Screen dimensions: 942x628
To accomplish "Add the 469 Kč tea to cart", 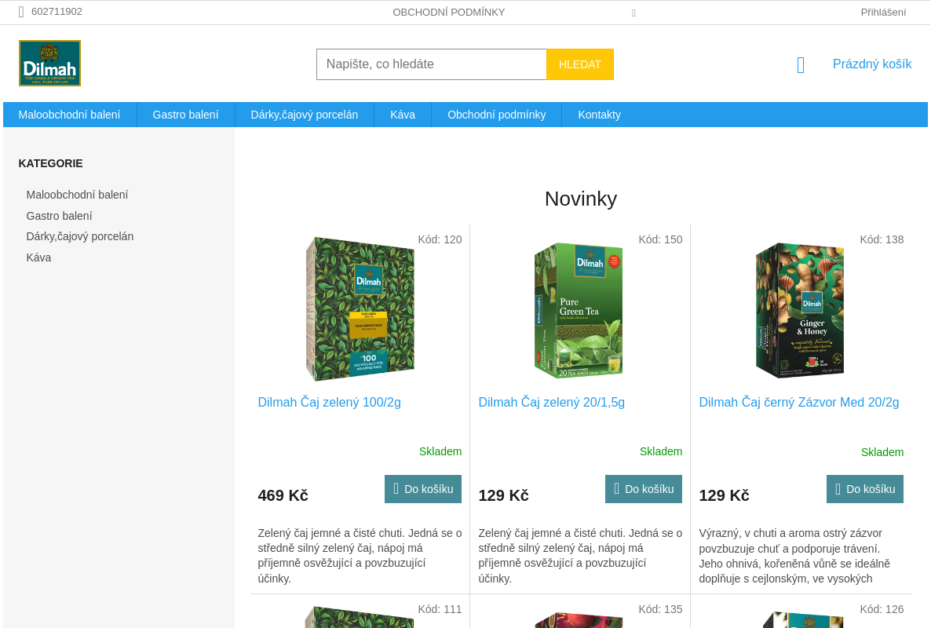I will pos(423,489).
